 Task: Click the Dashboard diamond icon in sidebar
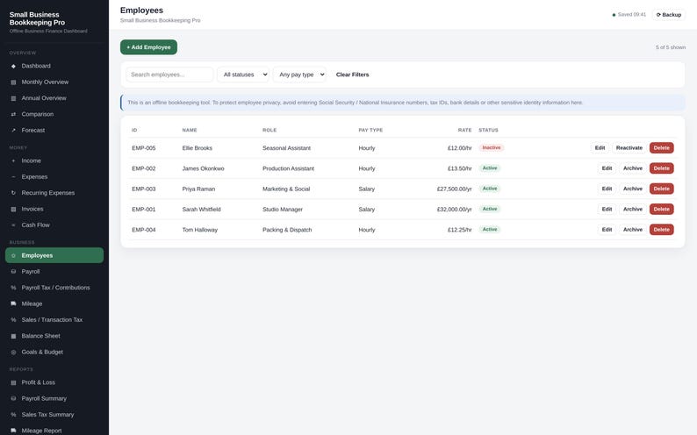(x=13, y=66)
